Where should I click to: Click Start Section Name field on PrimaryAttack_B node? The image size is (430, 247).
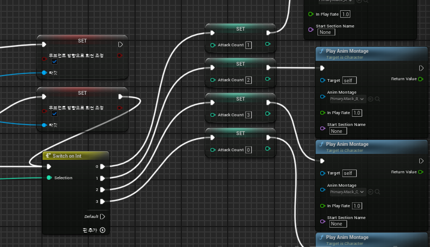[x=338, y=131]
